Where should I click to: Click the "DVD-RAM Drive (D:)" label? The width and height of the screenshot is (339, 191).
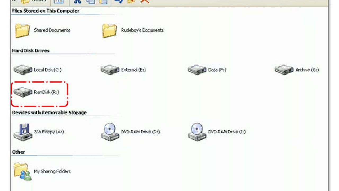point(140,132)
